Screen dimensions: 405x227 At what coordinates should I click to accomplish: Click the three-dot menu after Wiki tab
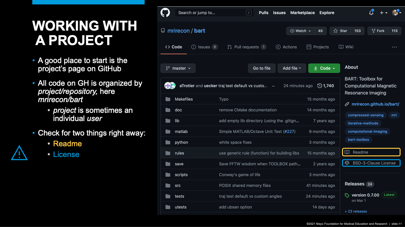click(394, 47)
